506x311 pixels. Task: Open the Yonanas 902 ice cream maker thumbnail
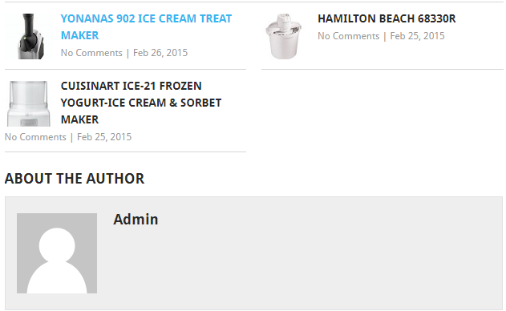coord(29,36)
